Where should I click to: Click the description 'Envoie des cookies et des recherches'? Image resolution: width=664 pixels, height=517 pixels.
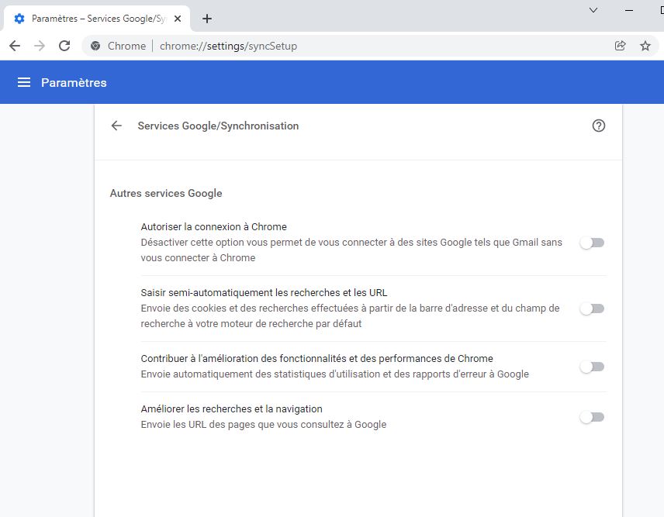pyautogui.click(x=350, y=316)
